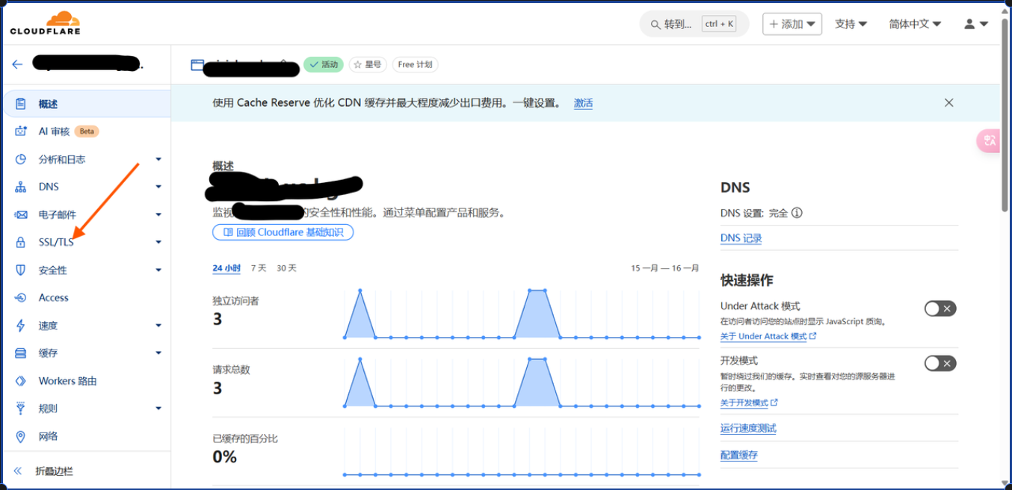Open the 添加 dropdown button
This screenshot has width=1012, height=490.
(x=792, y=24)
